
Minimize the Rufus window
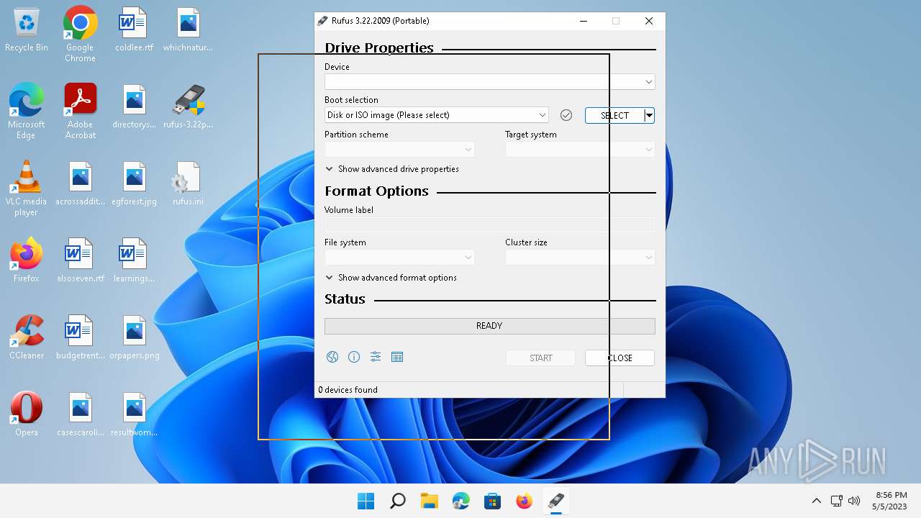583,21
